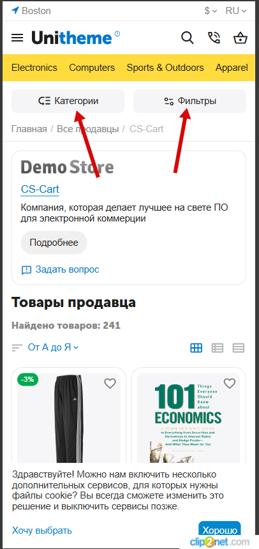Add 101 Economics book to wishlist
The height and width of the screenshot is (549, 259).
pyautogui.click(x=230, y=384)
